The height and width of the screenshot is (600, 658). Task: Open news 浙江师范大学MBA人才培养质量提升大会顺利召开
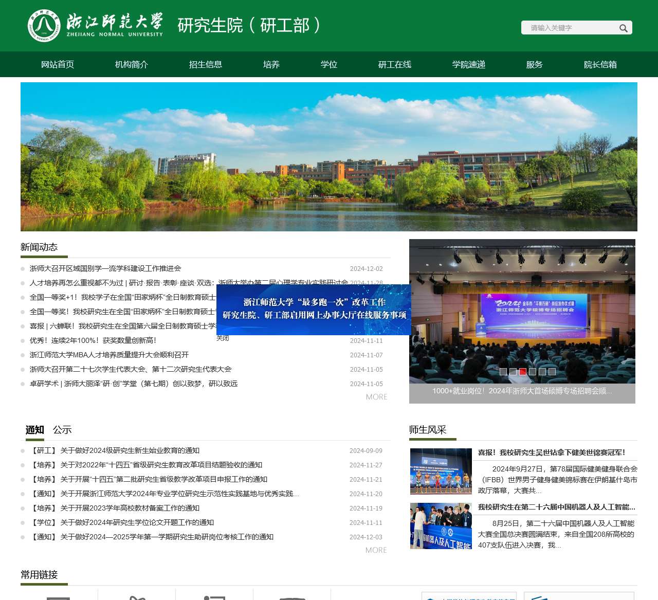pyautogui.click(x=109, y=355)
